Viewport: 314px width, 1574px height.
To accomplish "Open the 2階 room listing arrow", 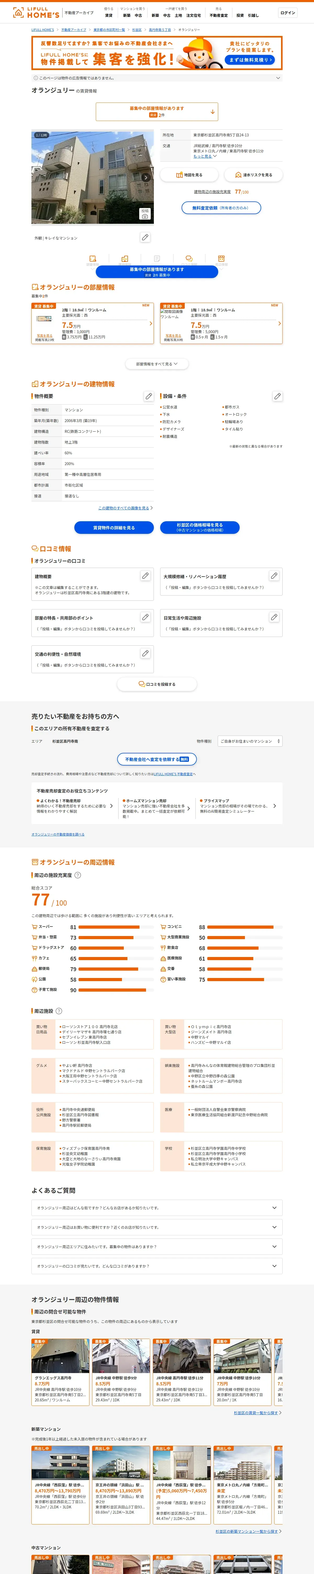I will click(x=151, y=324).
